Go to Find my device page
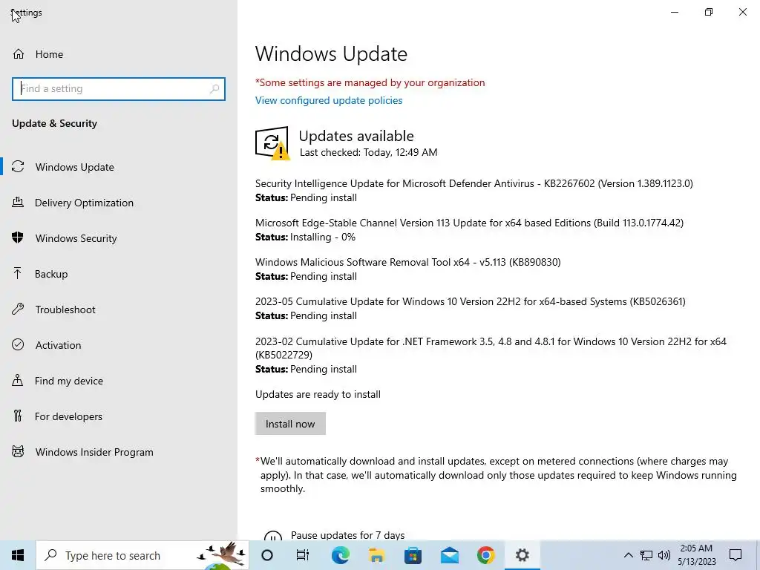The image size is (760, 570). pos(119,381)
